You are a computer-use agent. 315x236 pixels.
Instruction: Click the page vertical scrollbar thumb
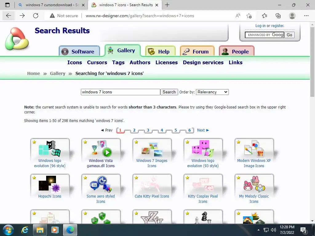(312, 62)
